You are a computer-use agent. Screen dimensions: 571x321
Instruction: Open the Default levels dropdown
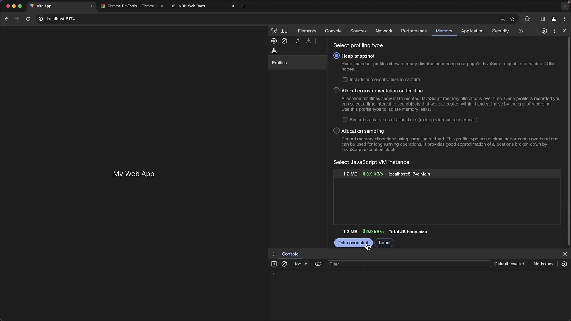[509, 264]
